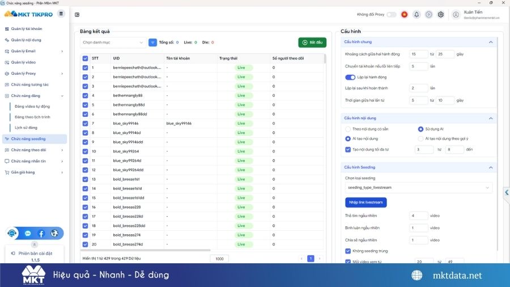510x287 pixels.
Task: Open notifications bell icon
Action: point(416,15)
